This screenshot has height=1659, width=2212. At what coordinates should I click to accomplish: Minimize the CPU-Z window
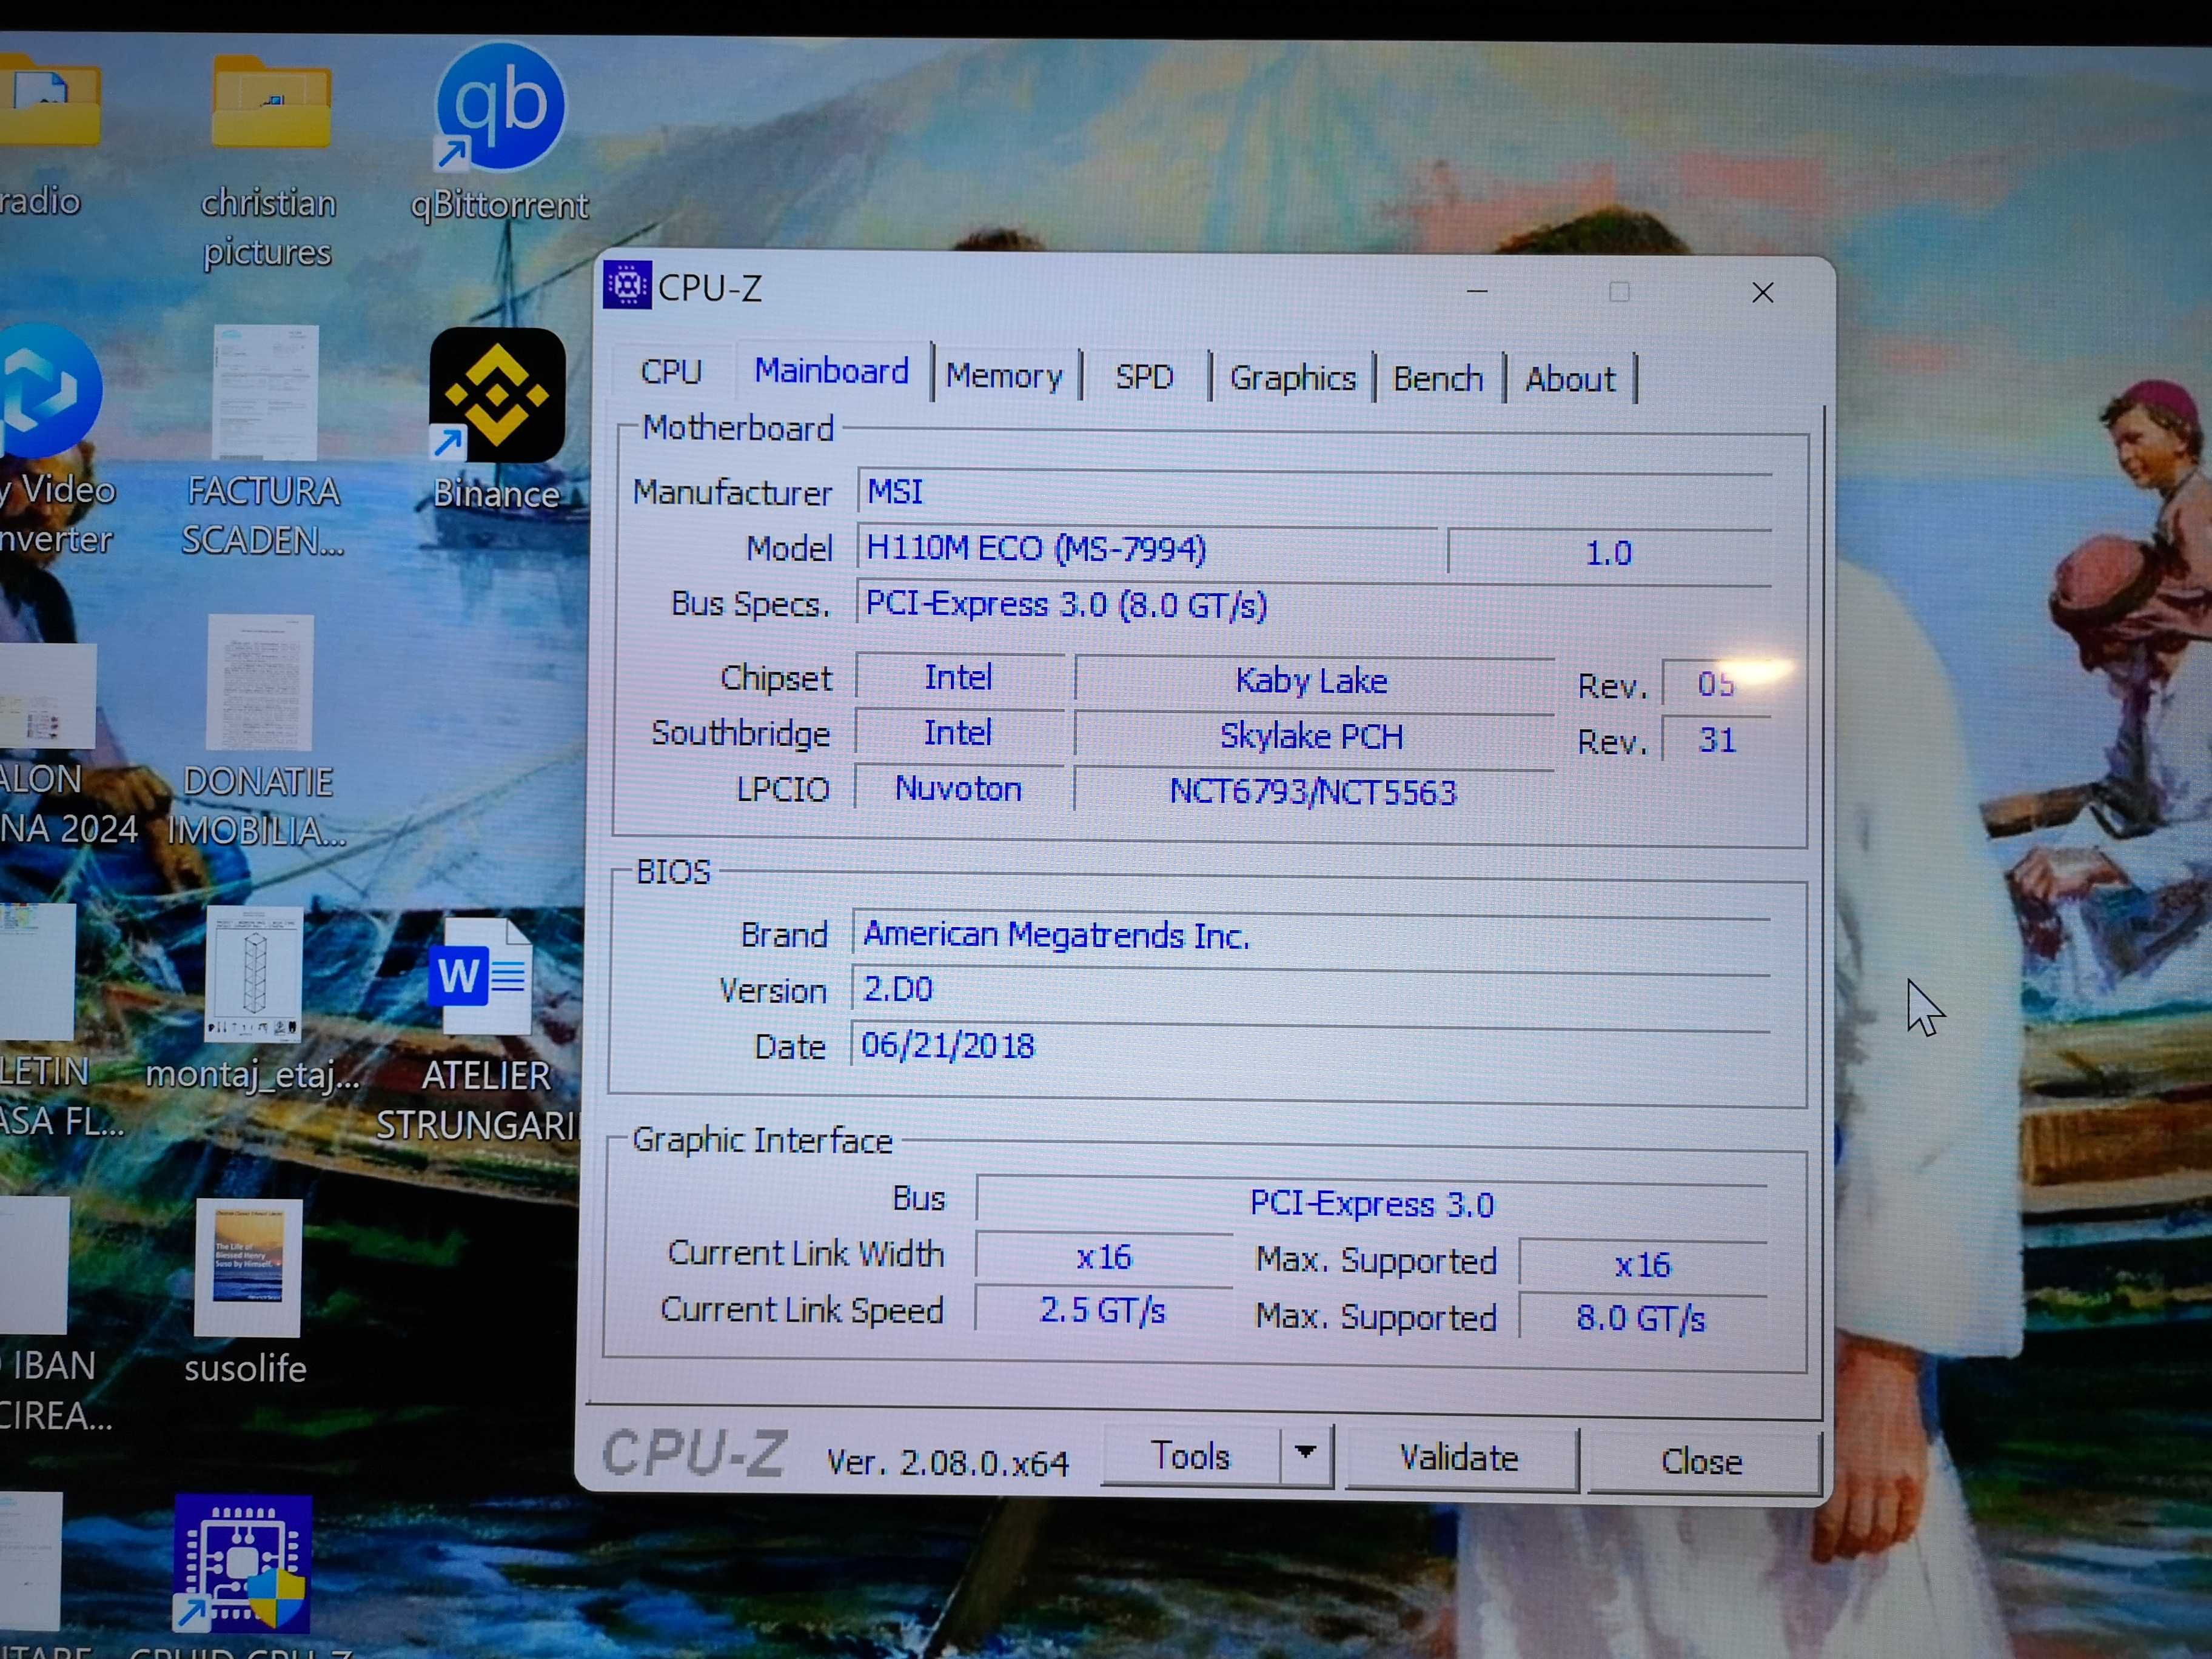(x=1477, y=291)
